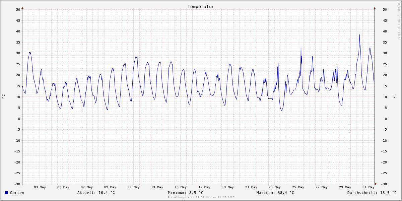Click the left axis 0 tick label
The height and width of the screenshot is (201, 402).
[x=19, y=119]
